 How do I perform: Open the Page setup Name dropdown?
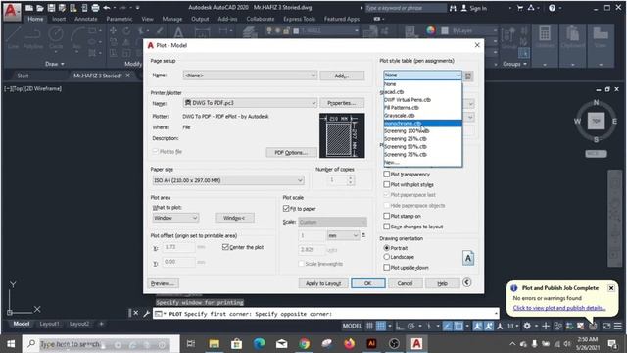(250, 76)
